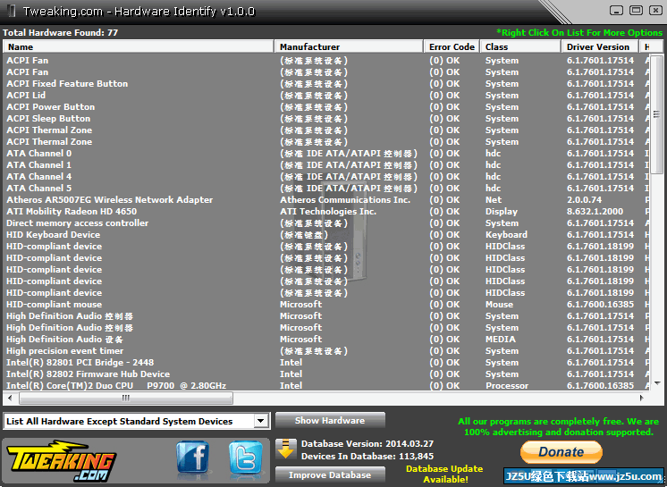Image resolution: width=667 pixels, height=487 pixels.
Task: Click Atheros Communications Inc. manufacturer cell
Action: (x=345, y=200)
